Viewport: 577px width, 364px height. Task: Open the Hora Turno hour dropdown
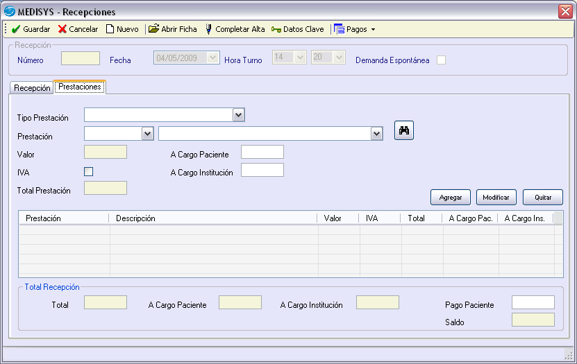coord(300,58)
